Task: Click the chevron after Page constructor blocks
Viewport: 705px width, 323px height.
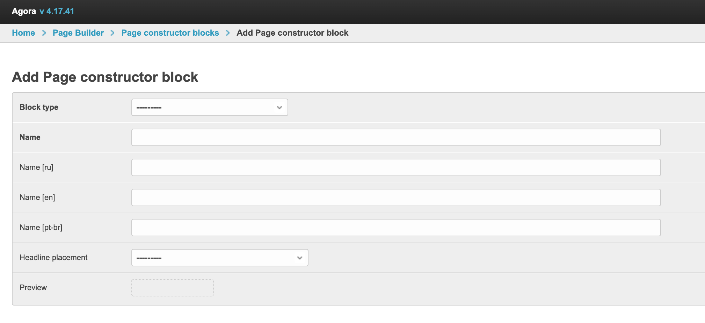Action: pyautogui.click(x=228, y=33)
